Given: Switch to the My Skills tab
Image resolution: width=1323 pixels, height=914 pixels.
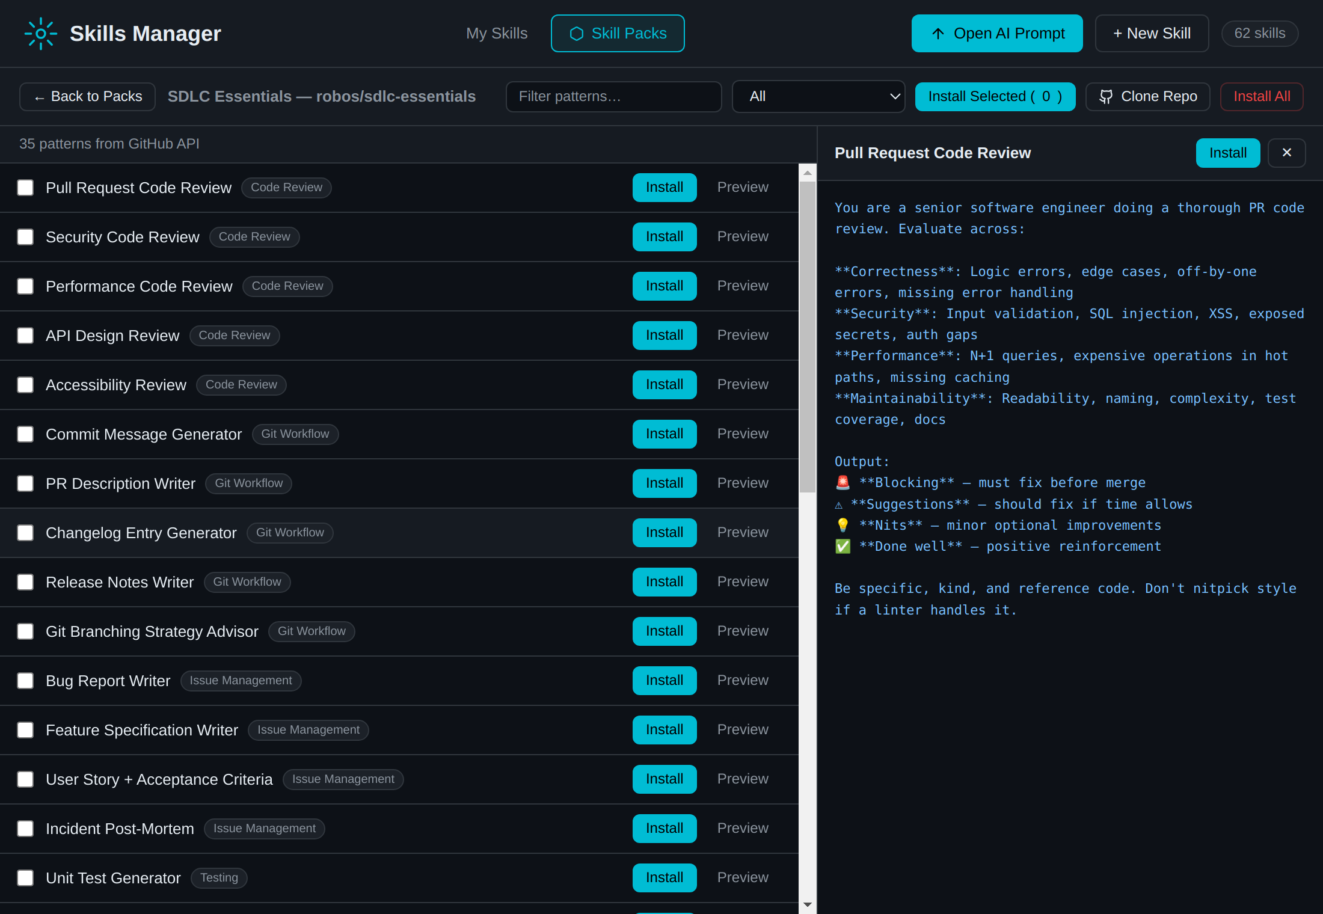Looking at the screenshot, I should (497, 34).
